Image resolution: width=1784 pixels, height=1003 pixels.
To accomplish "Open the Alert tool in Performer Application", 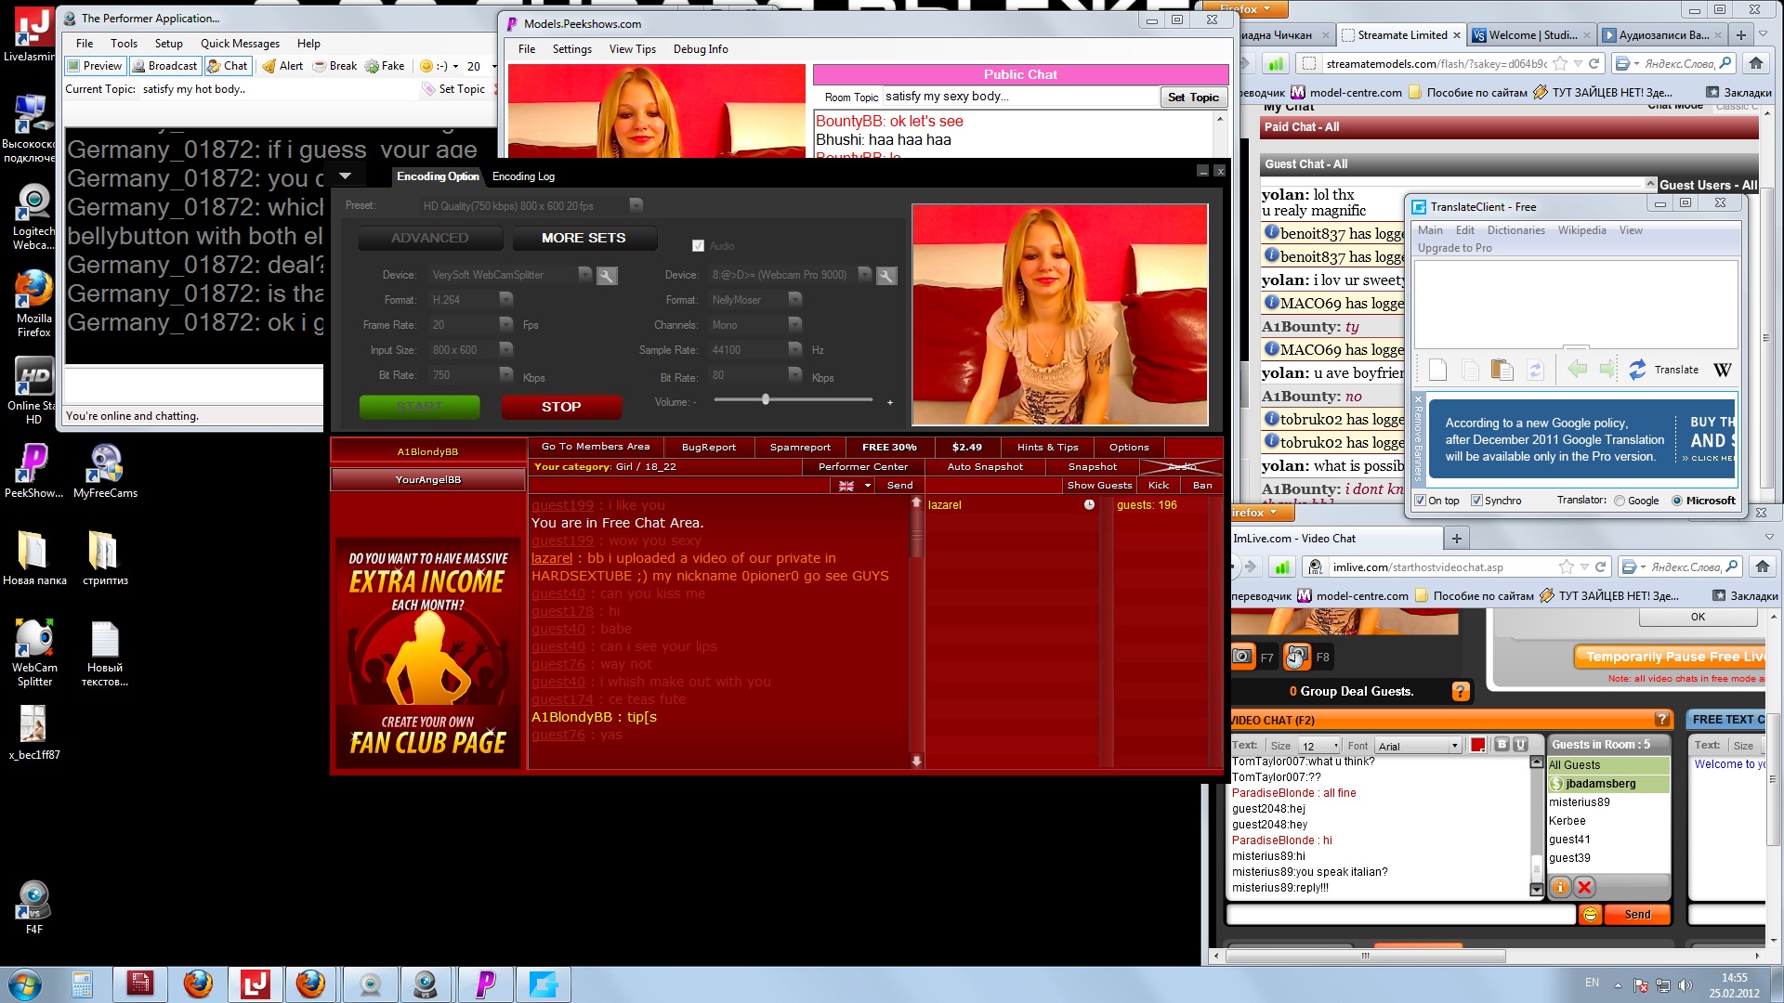I will point(282,66).
